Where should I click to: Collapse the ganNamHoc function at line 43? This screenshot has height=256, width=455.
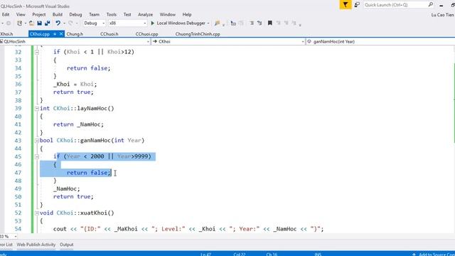pos(36,141)
